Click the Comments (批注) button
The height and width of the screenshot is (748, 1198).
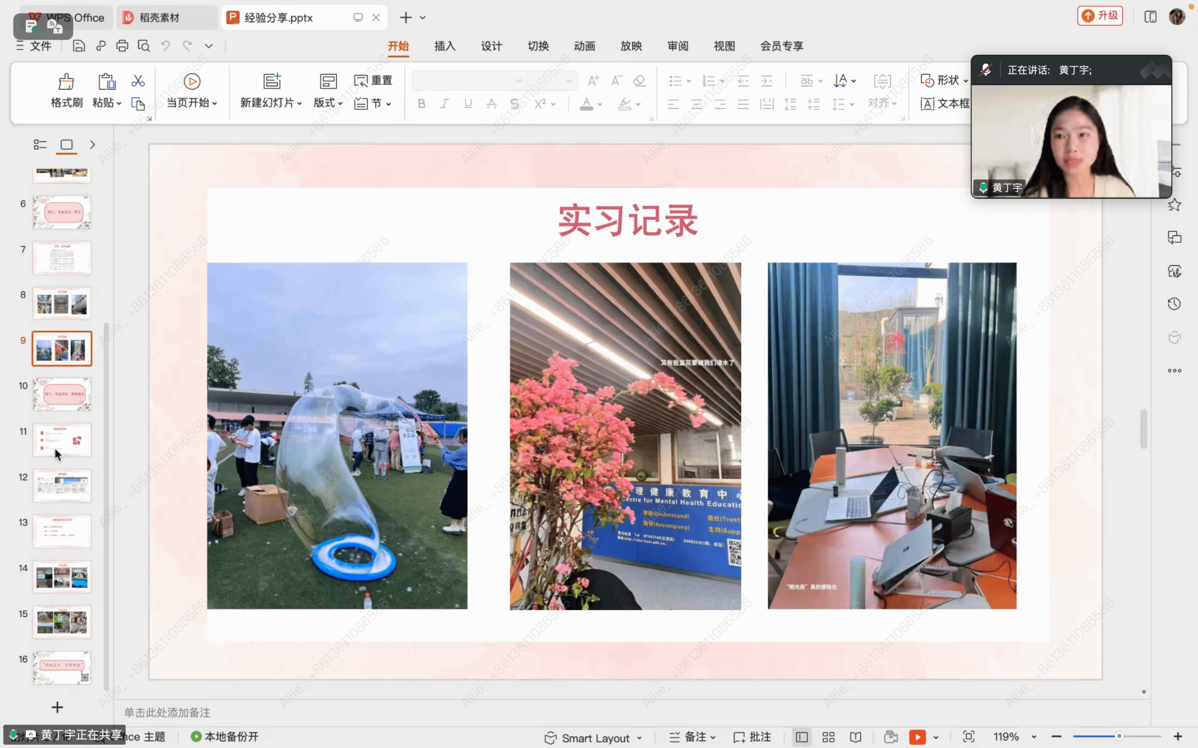tap(753, 737)
